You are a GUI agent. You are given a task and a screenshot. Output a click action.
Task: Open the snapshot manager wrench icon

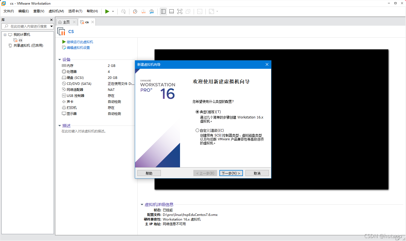[x=152, y=11]
